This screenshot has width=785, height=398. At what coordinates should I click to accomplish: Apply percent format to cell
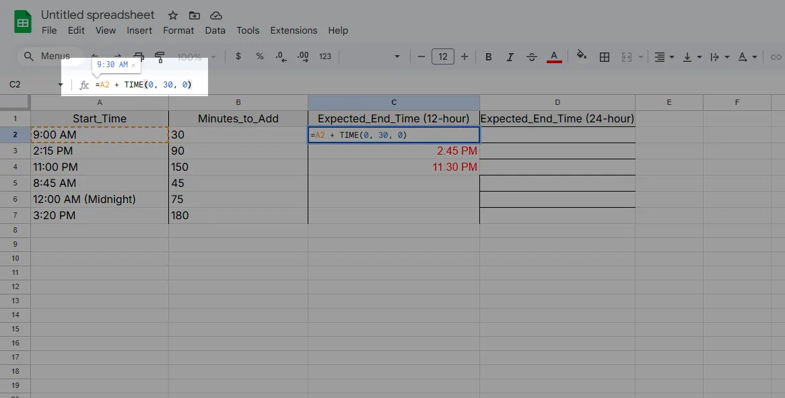point(260,56)
